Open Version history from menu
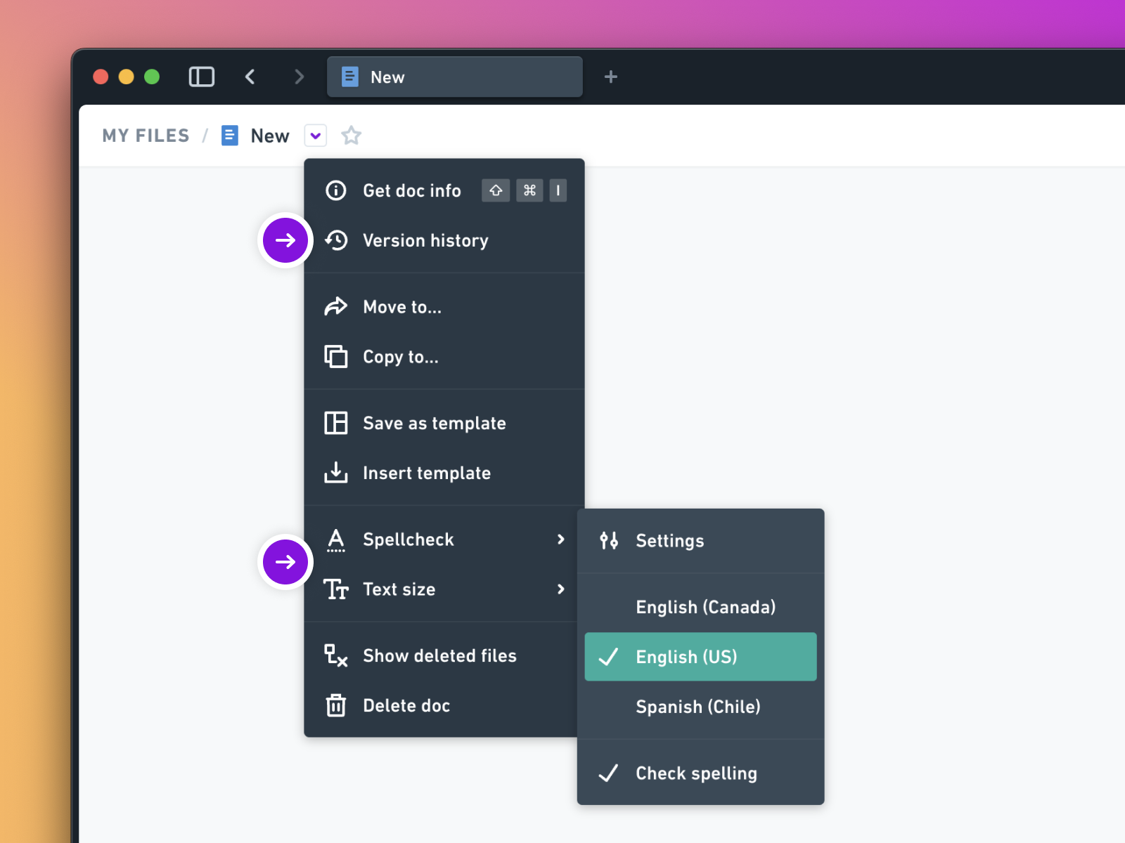1125x843 pixels. [x=425, y=241]
